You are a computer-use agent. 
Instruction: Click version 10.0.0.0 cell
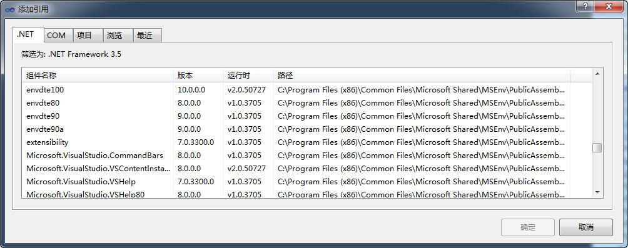click(x=191, y=90)
